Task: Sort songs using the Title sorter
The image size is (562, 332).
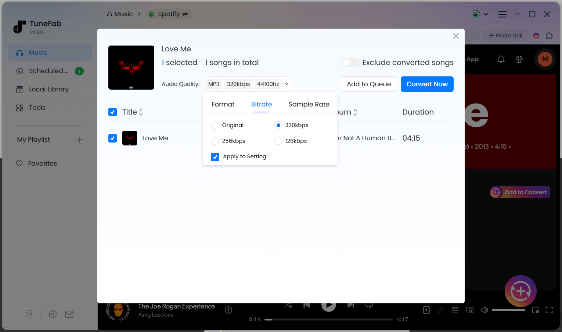Action: click(141, 112)
